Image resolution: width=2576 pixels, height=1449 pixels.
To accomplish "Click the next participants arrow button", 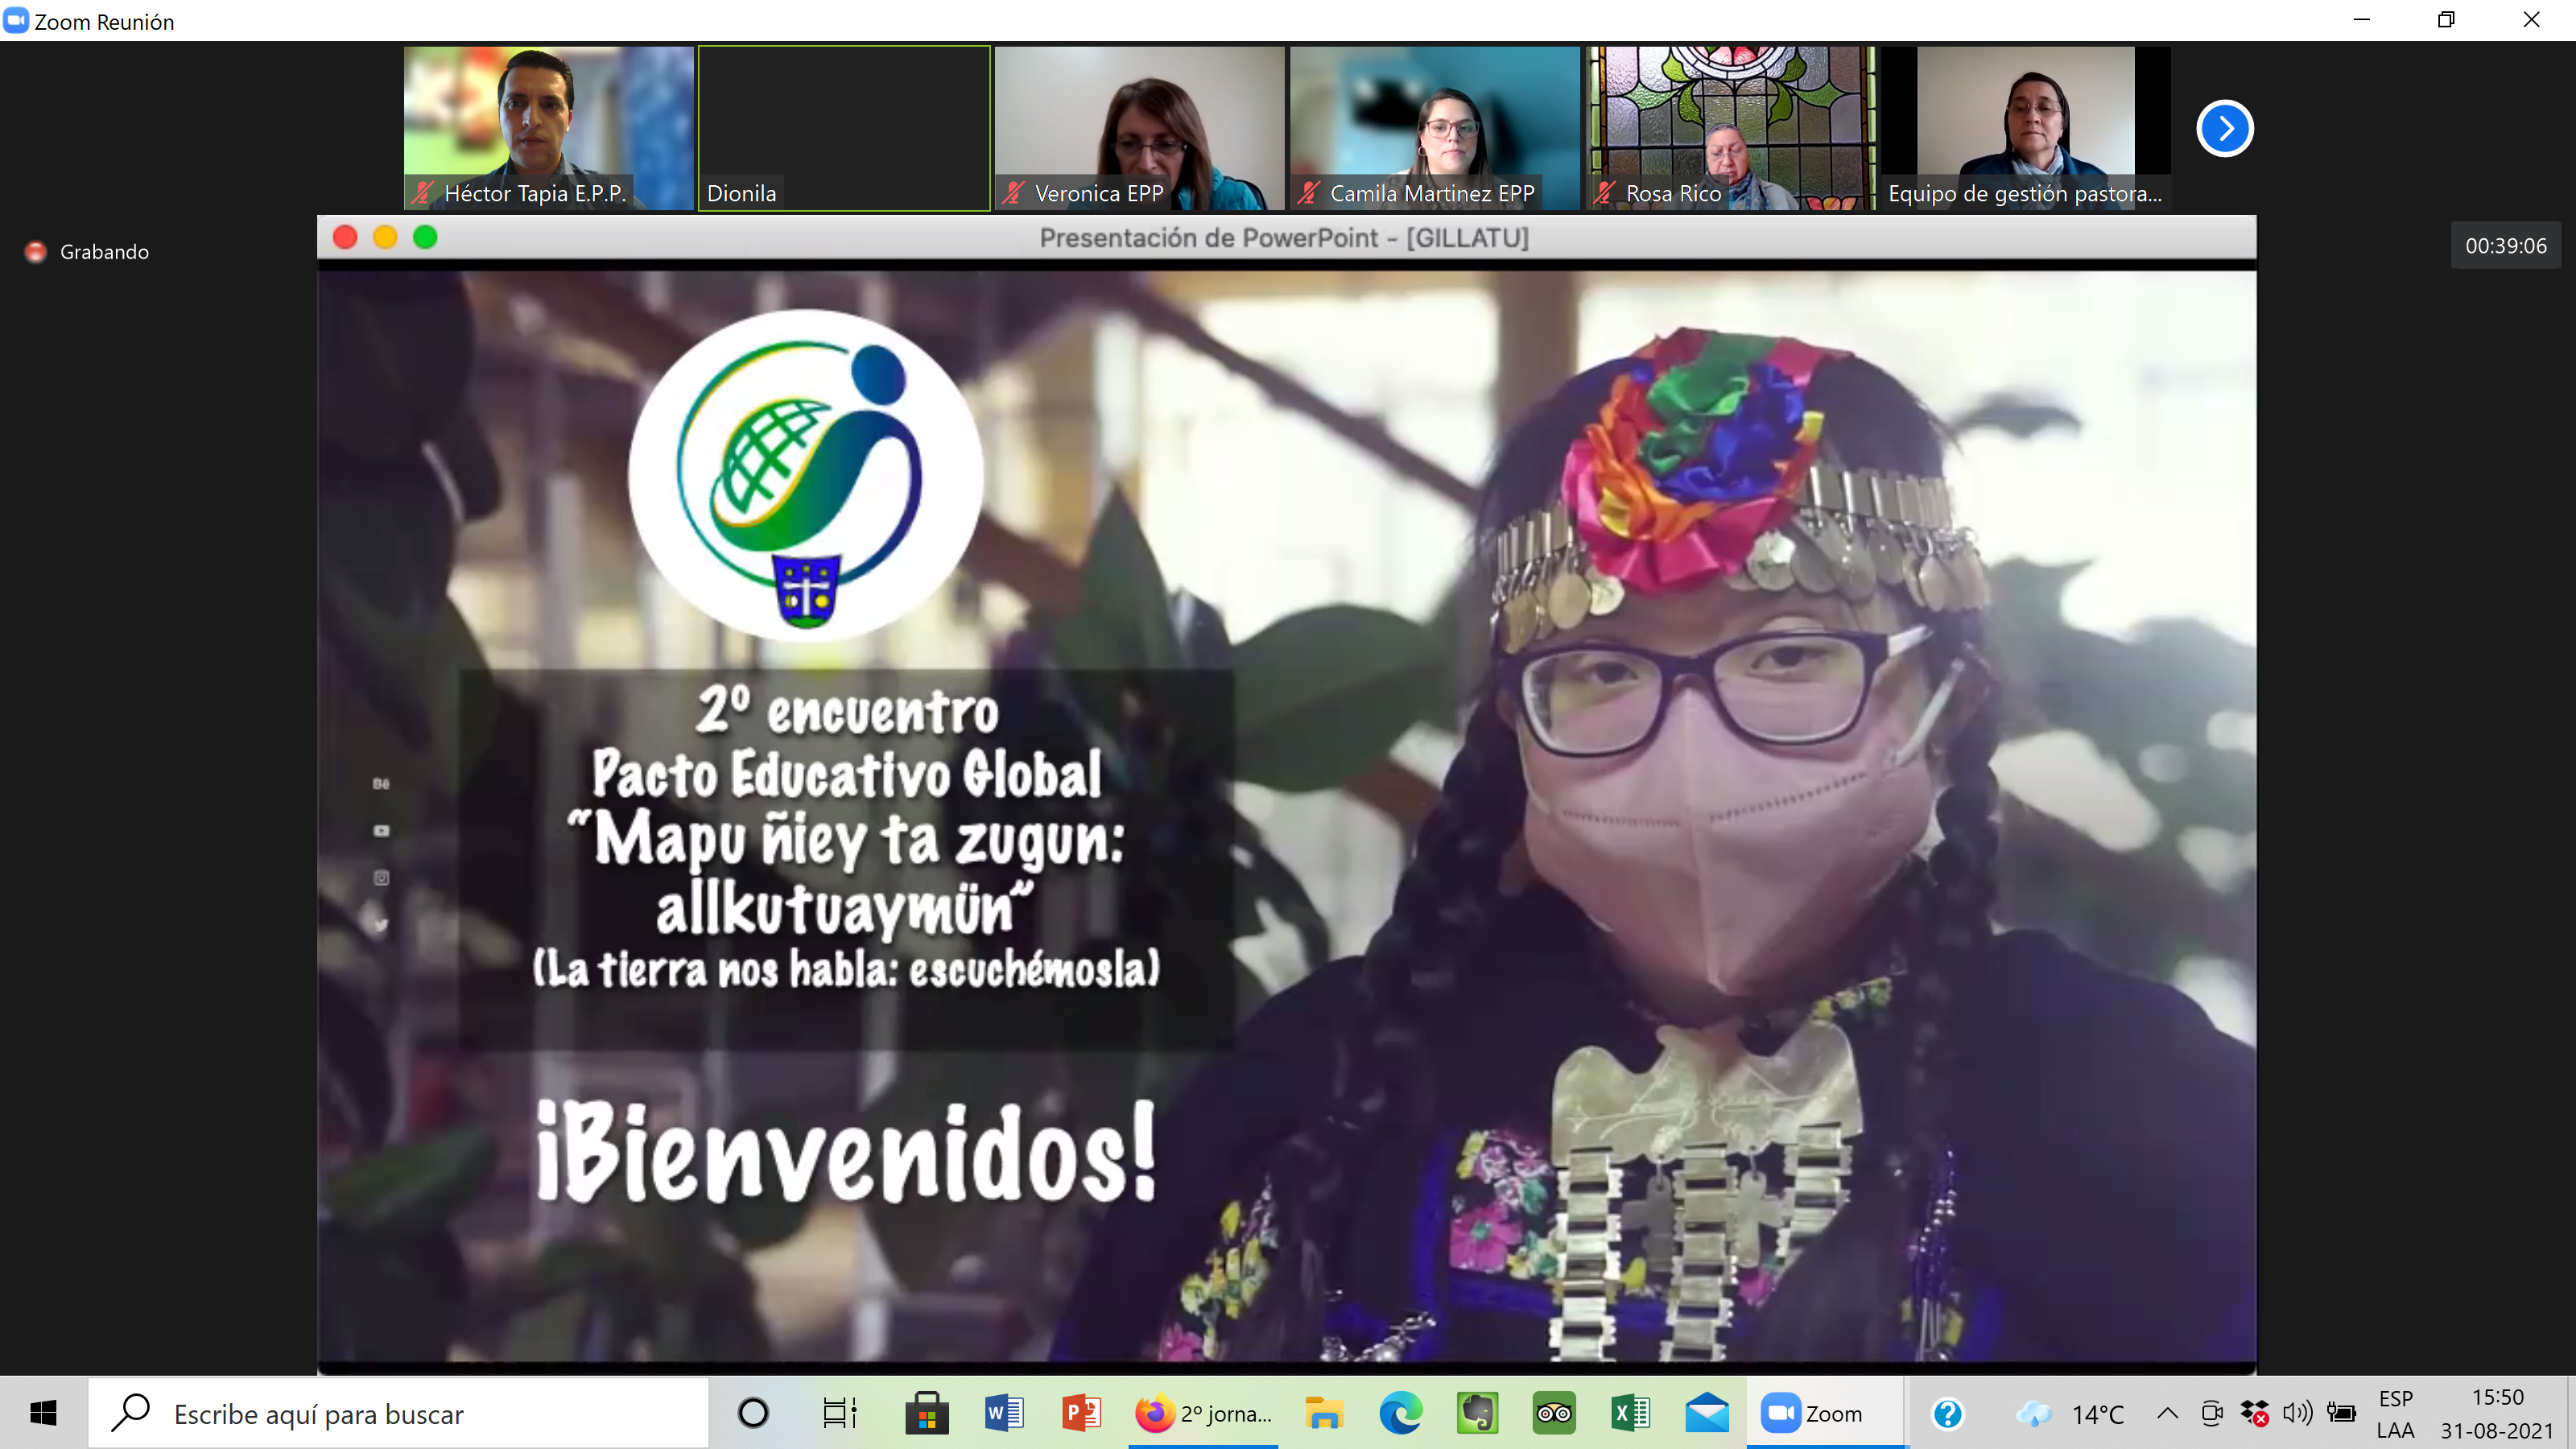I will (2224, 128).
